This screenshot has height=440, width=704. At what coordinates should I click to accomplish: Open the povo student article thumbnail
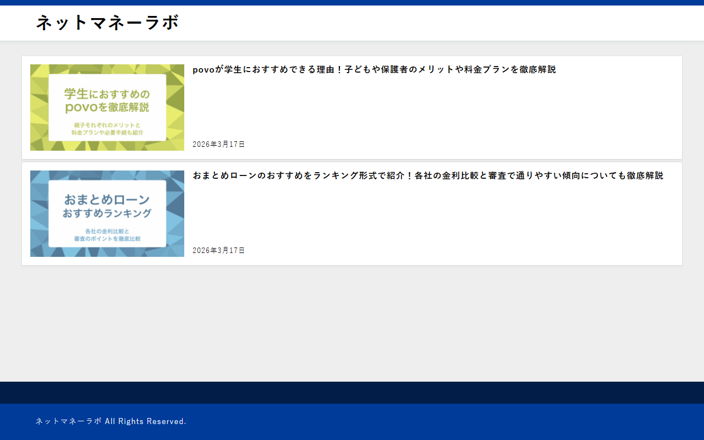tap(107, 107)
